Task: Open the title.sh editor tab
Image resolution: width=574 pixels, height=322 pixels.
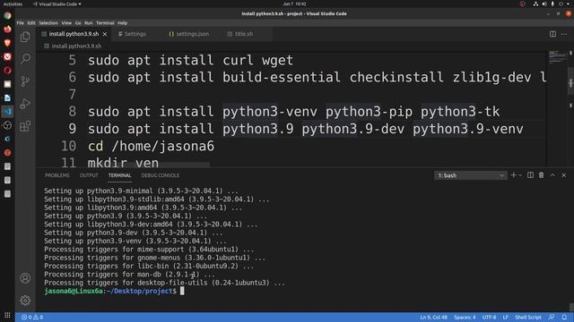Action: tap(243, 34)
